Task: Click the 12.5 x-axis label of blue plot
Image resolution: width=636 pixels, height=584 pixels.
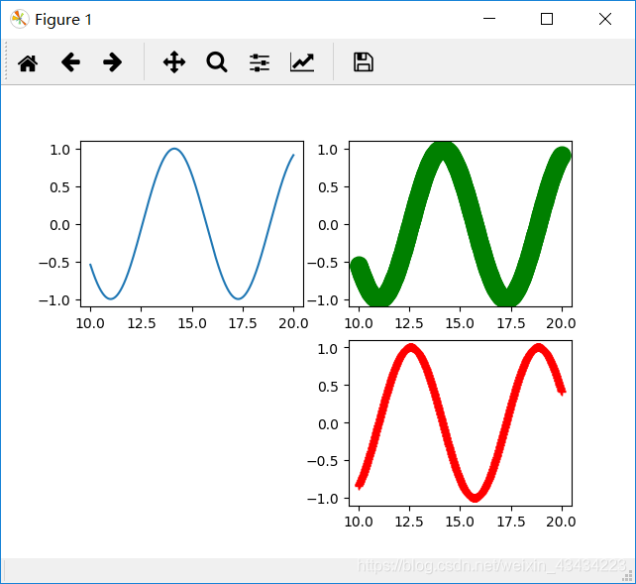Action: [142, 323]
